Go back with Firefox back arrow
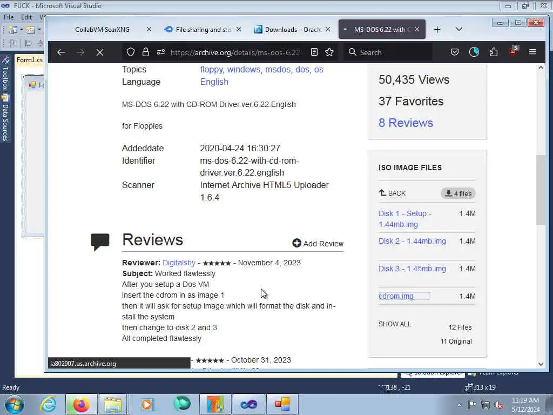The height and width of the screenshot is (415, 553). coord(61,52)
